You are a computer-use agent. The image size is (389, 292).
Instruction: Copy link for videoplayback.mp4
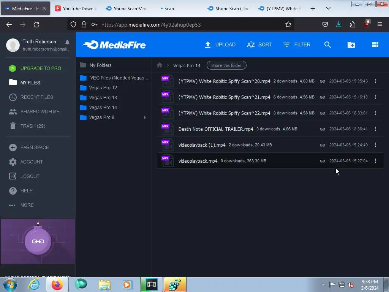click(322, 161)
